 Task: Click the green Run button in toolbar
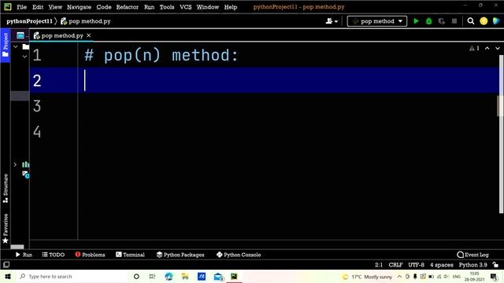tap(416, 21)
